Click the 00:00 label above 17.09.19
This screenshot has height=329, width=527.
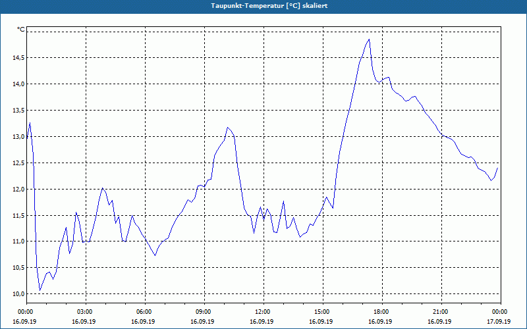tap(501, 312)
